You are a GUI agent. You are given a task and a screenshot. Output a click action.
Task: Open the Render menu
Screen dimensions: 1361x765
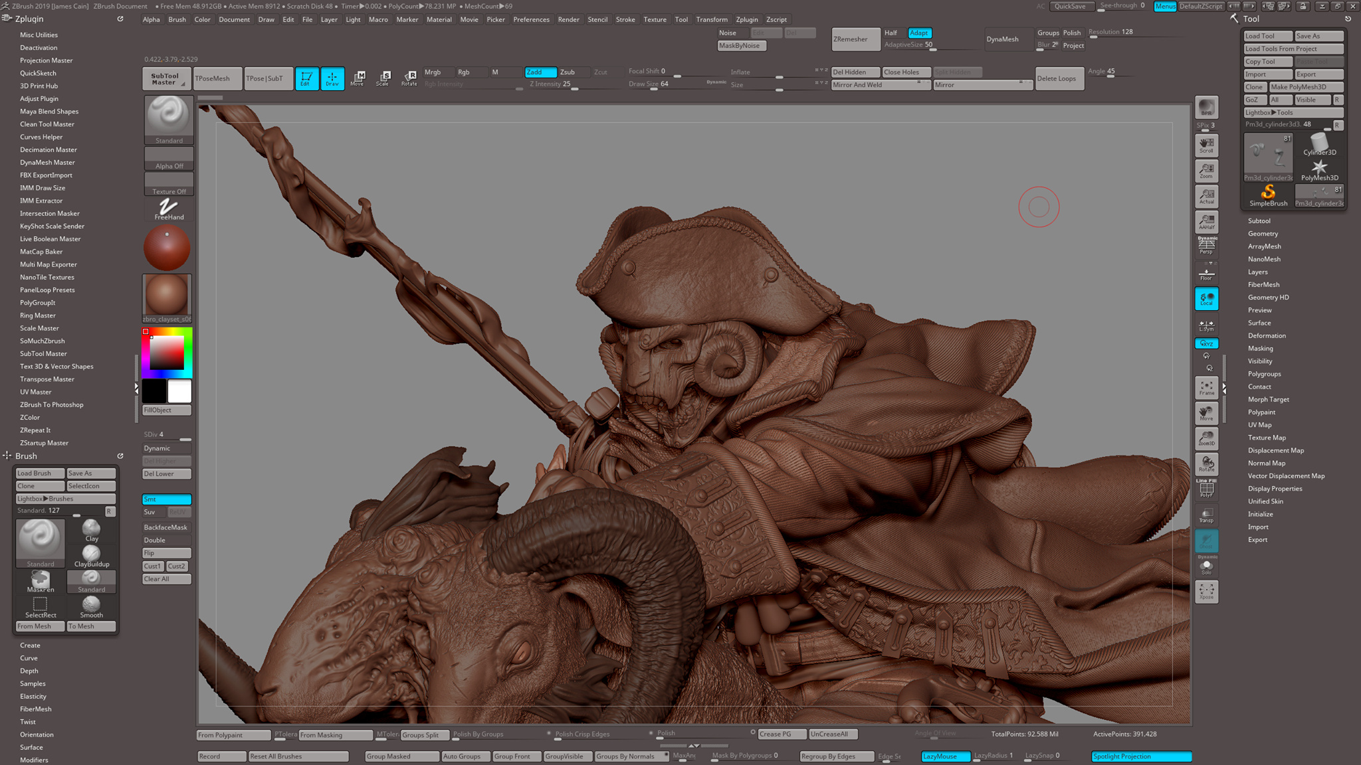point(568,19)
